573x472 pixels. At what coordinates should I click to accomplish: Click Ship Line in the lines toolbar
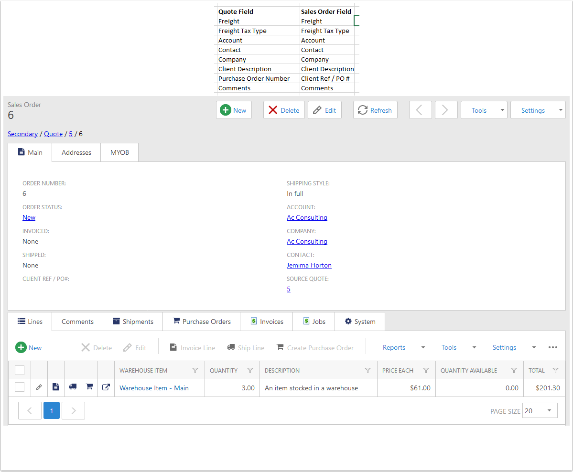click(x=246, y=347)
